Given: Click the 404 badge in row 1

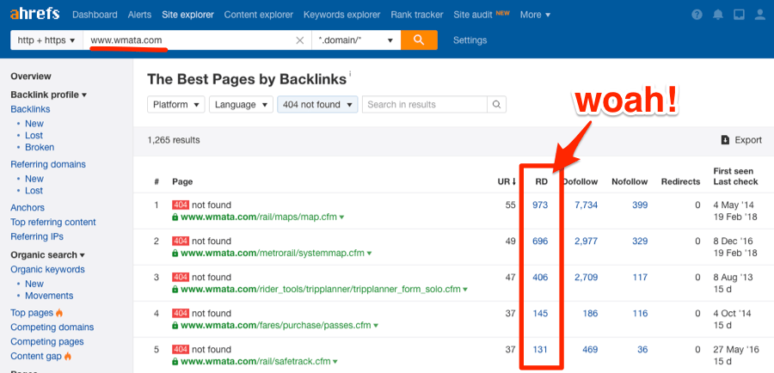Looking at the screenshot, I should pyautogui.click(x=181, y=205).
